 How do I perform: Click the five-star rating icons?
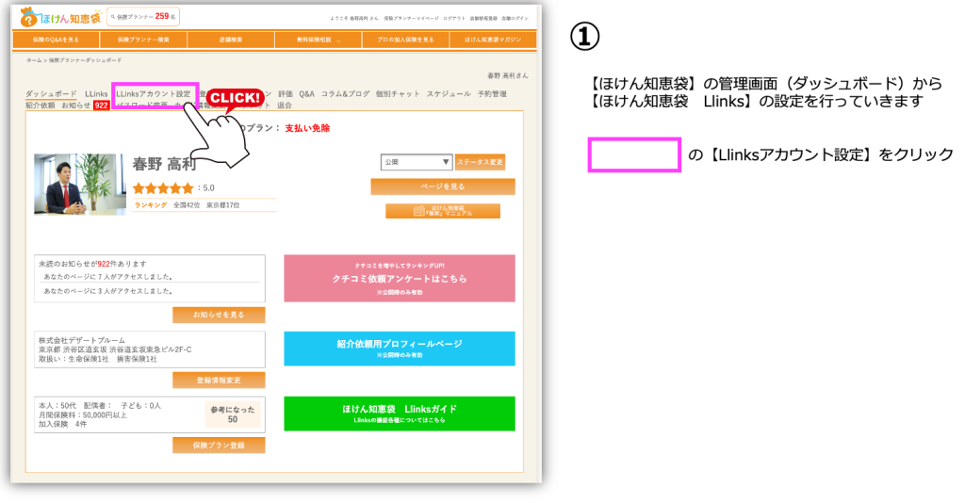click(163, 188)
